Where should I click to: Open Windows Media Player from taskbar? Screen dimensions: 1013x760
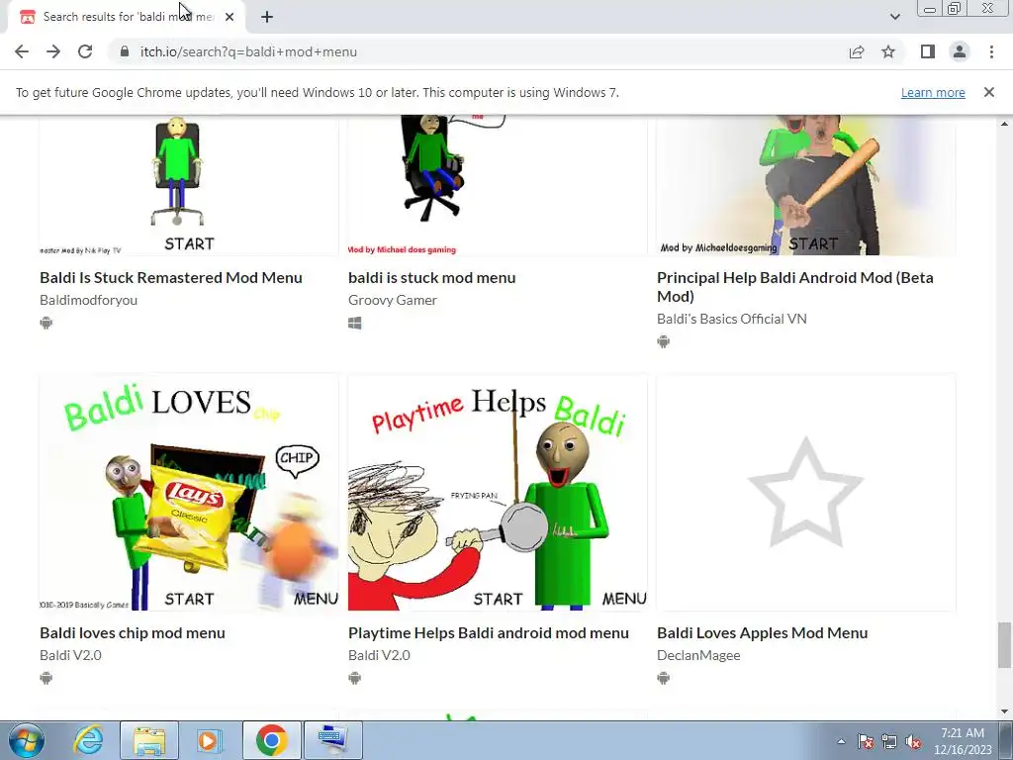click(x=210, y=740)
